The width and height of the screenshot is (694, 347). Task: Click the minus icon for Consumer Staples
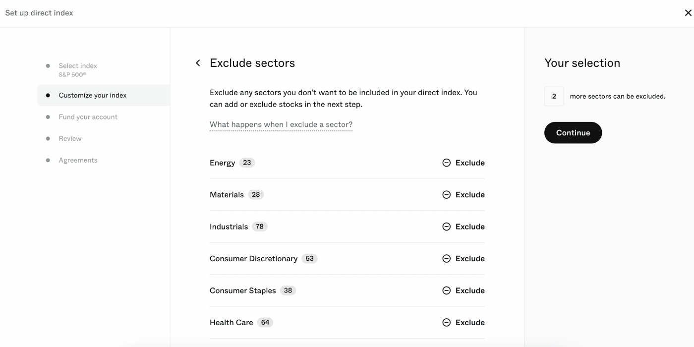446,290
